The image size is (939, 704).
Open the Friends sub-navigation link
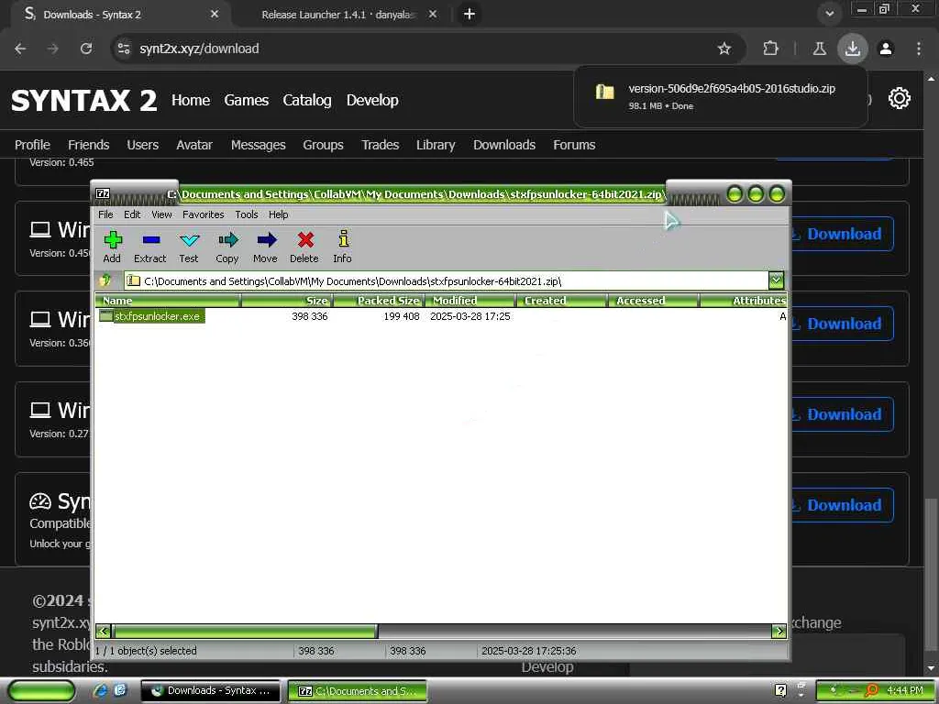point(89,145)
